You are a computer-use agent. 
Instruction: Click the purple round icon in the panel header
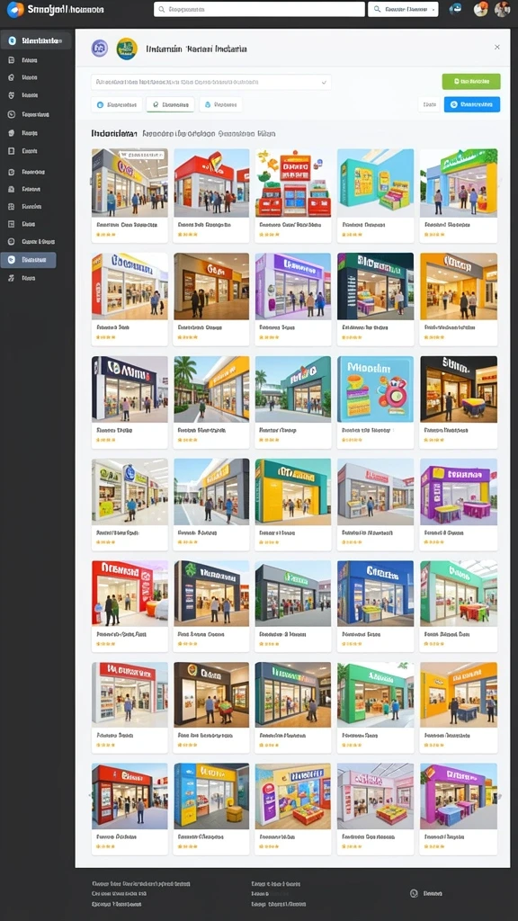(x=100, y=49)
